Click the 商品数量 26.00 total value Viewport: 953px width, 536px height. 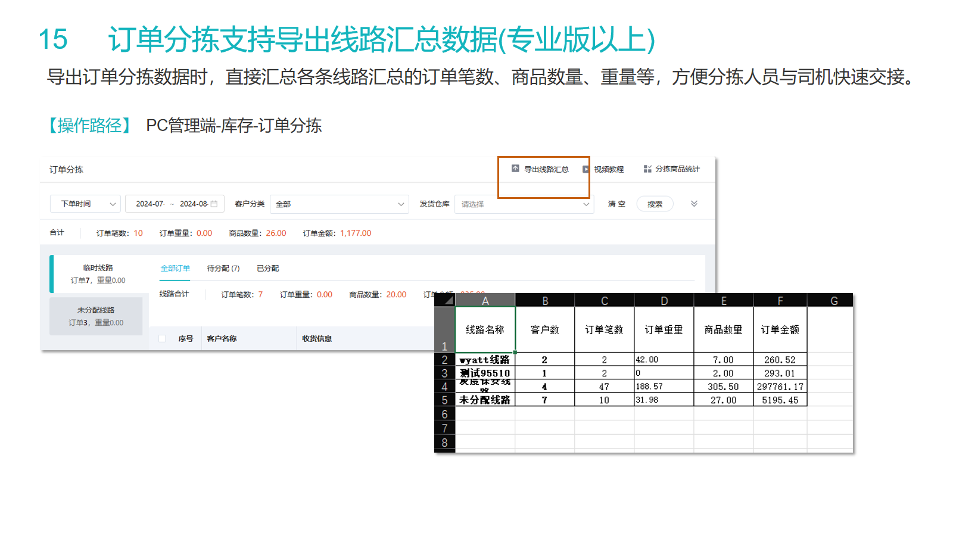click(276, 233)
